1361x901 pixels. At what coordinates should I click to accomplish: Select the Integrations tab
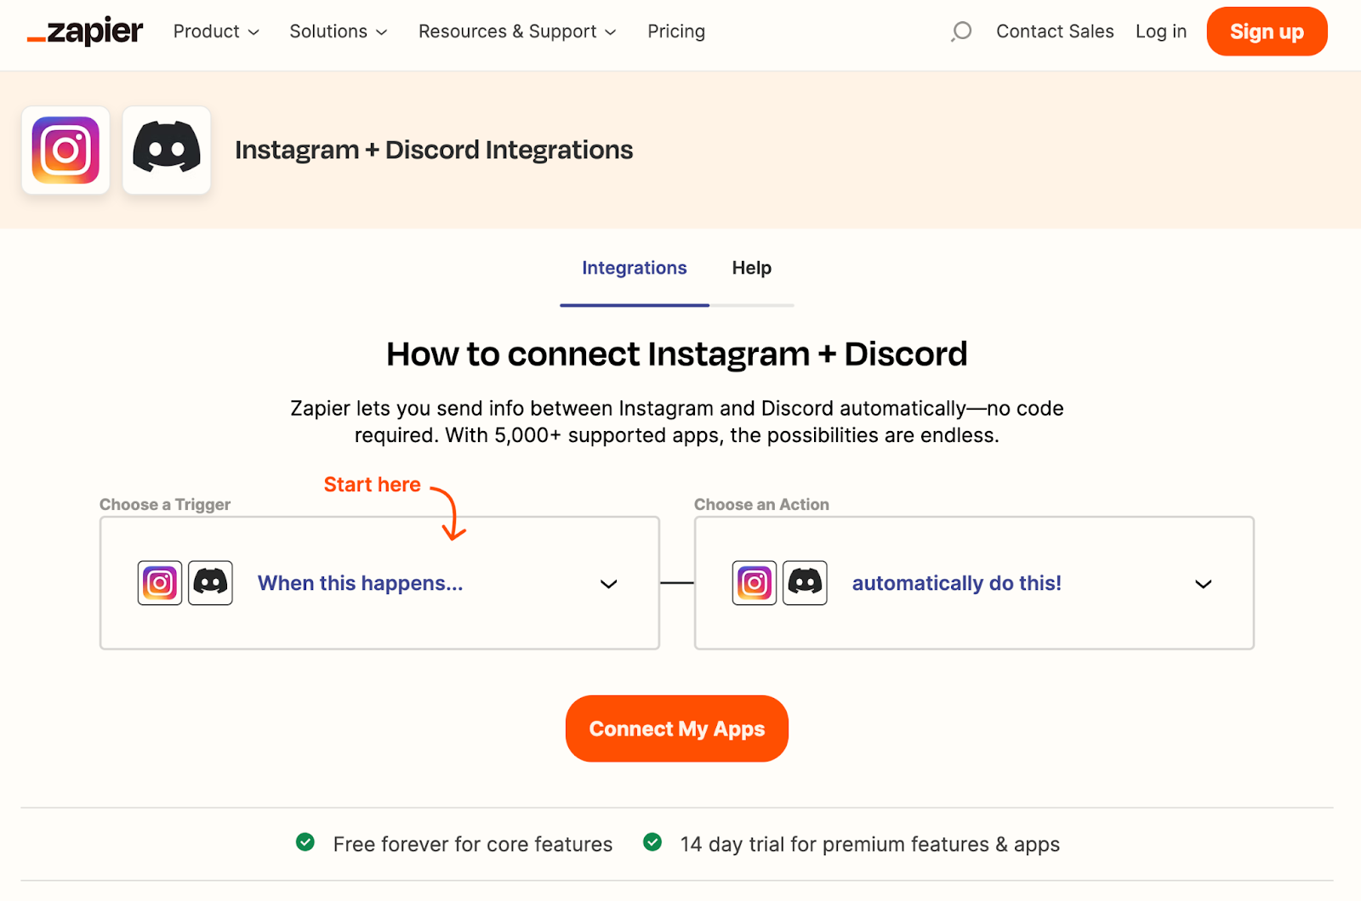634,268
